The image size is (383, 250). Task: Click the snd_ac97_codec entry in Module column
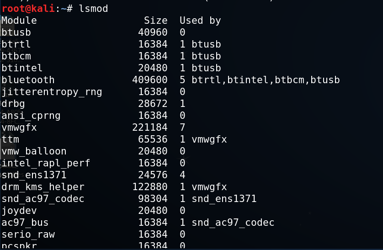pyautogui.click(x=43, y=199)
